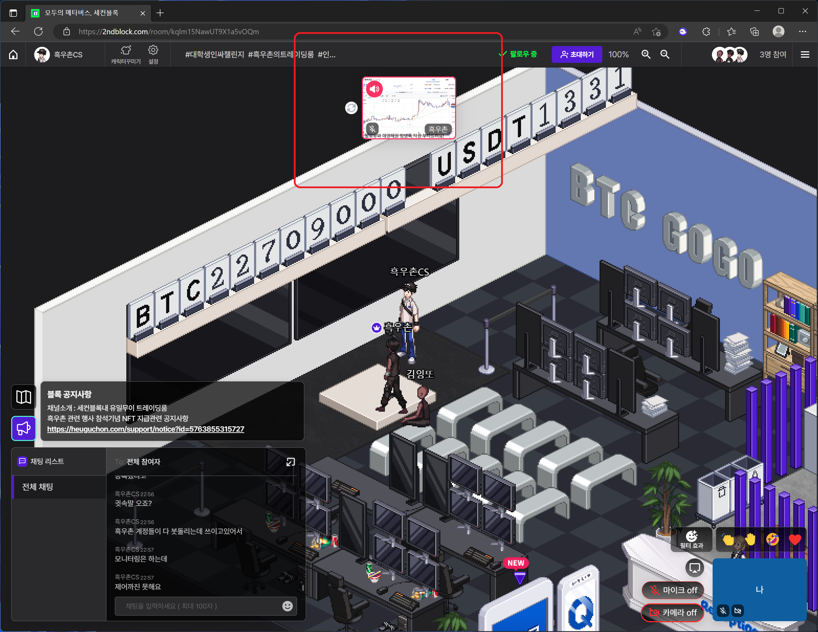Click the zoom in magnifier icon

coord(646,54)
